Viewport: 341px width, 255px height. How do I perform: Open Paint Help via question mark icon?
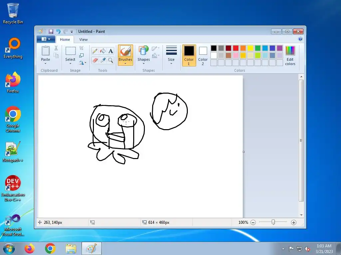pos(300,39)
